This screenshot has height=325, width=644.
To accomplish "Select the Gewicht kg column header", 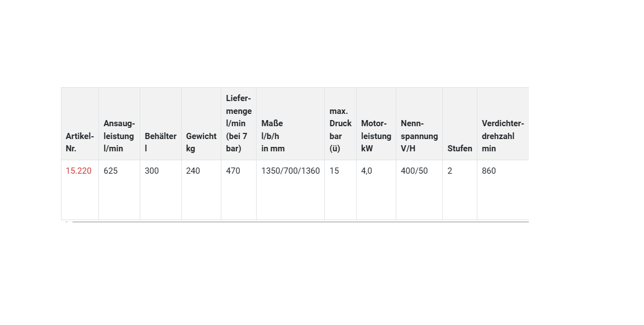I will [x=201, y=142].
